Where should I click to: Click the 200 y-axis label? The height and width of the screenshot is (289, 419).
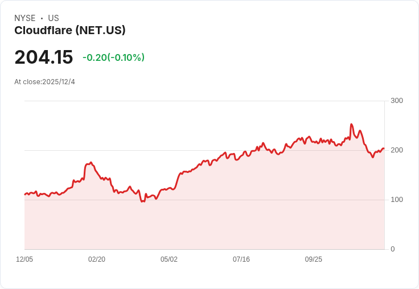pos(397,150)
